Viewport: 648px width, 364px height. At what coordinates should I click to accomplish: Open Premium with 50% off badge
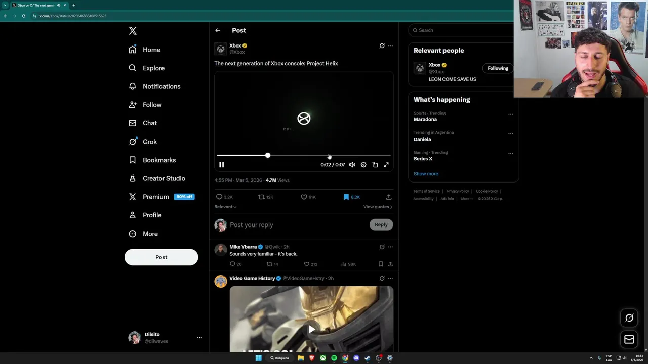(x=161, y=197)
